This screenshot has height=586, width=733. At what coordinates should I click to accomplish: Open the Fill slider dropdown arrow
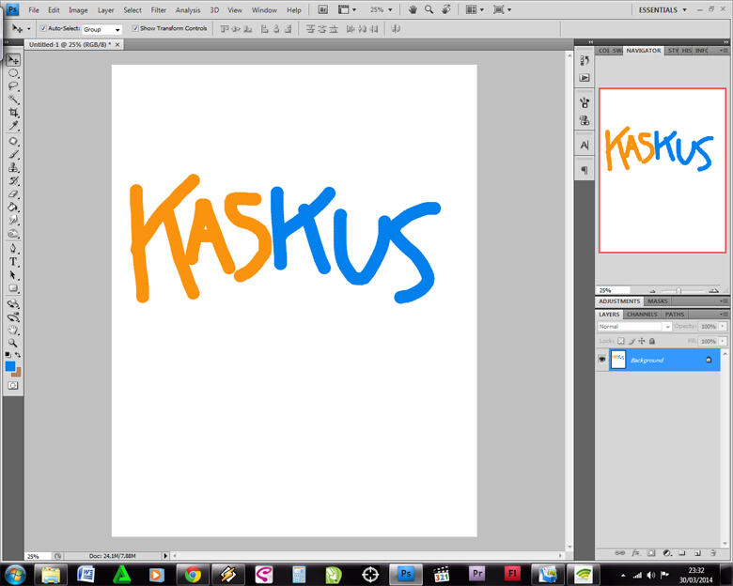723,341
